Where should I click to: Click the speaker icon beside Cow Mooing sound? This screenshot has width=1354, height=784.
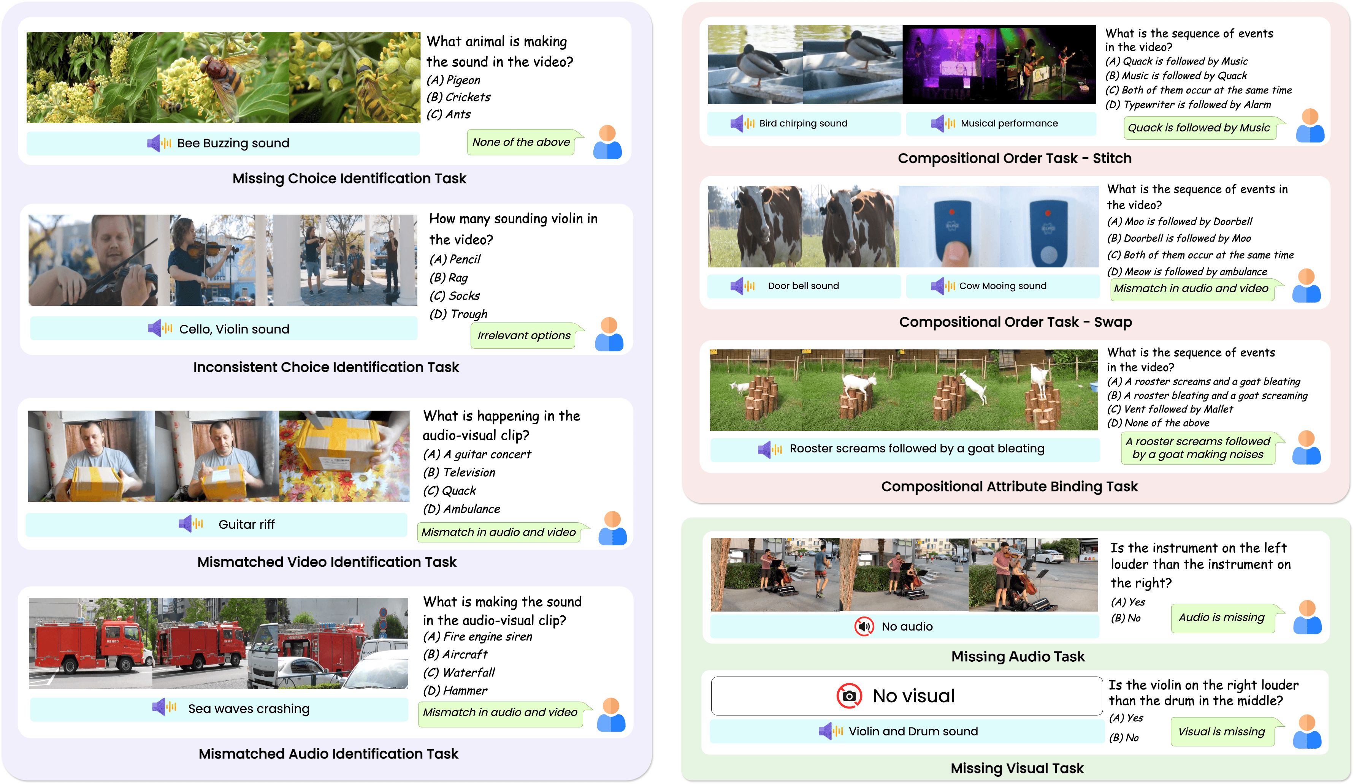click(x=943, y=286)
